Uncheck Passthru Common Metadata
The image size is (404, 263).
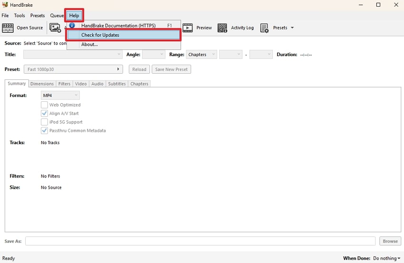44,130
